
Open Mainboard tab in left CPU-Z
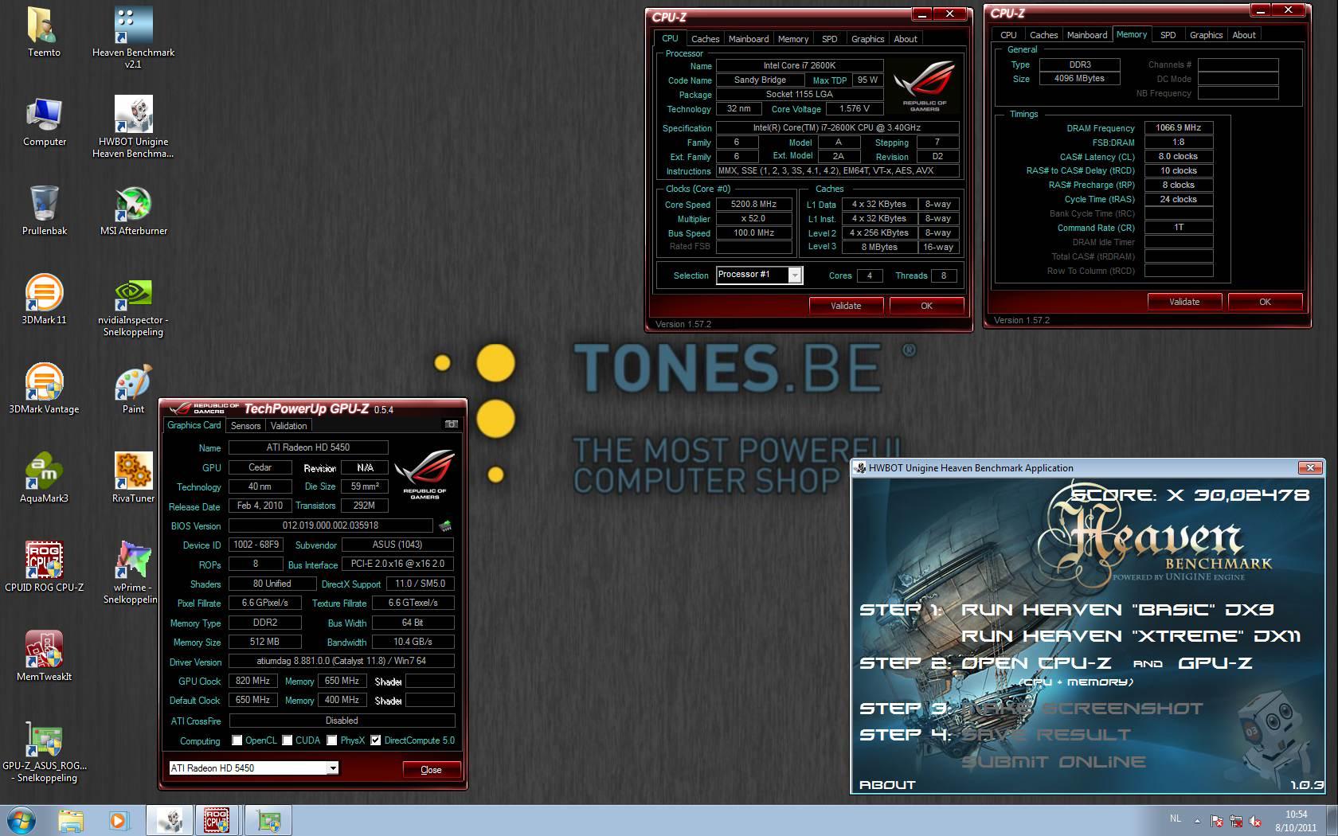pyautogui.click(x=749, y=39)
